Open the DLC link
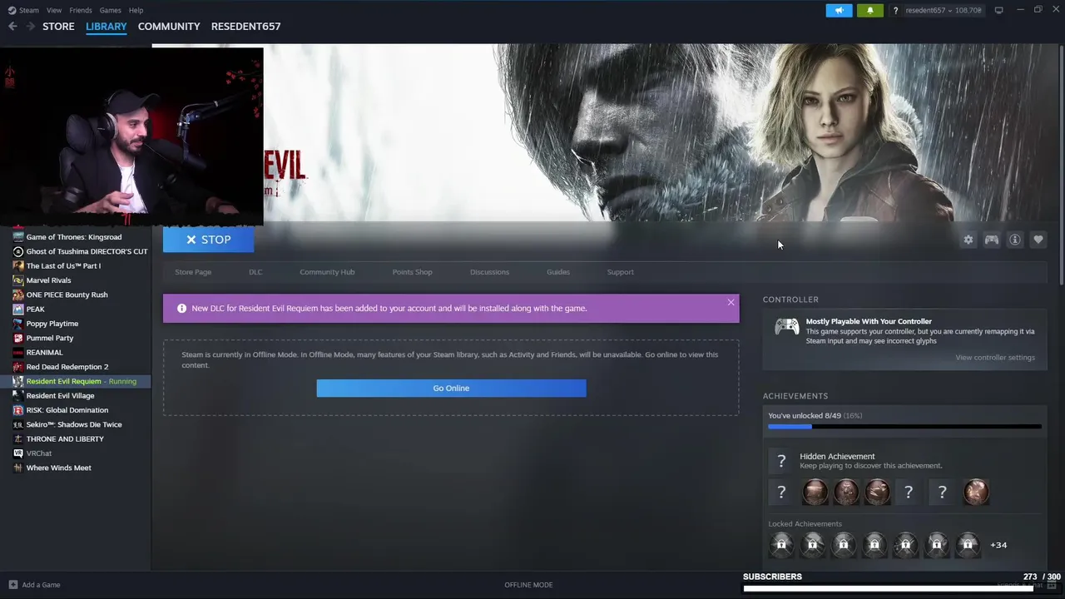 pyautogui.click(x=255, y=272)
